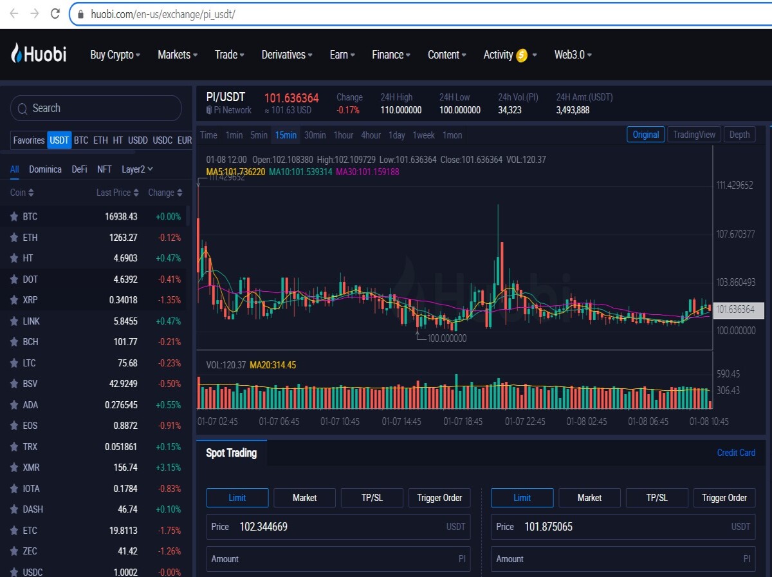Select Market order type on buy side
Image resolution: width=772 pixels, height=577 pixels.
[x=305, y=498]
